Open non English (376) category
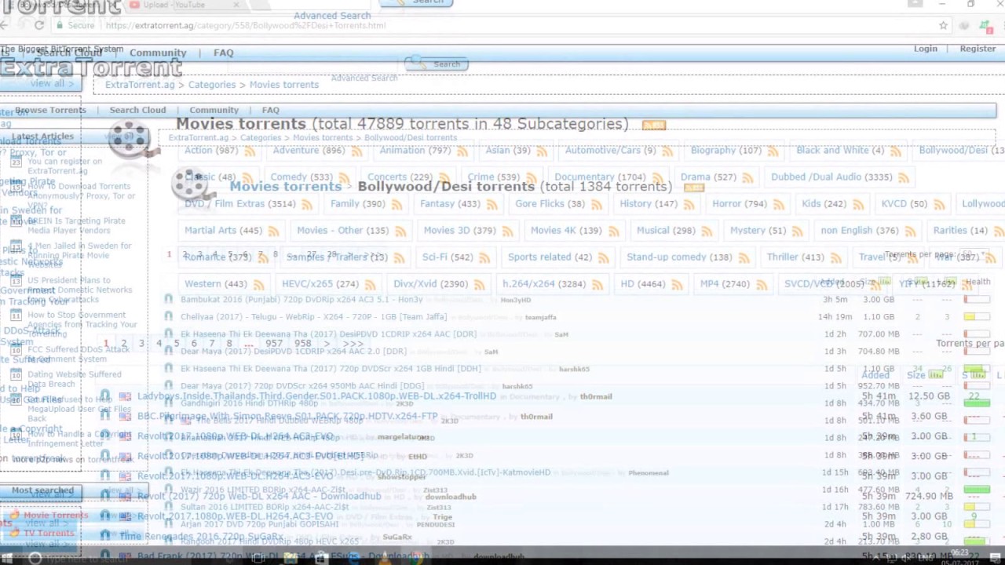Screen dimensions: 1005x565 (860, 231)
